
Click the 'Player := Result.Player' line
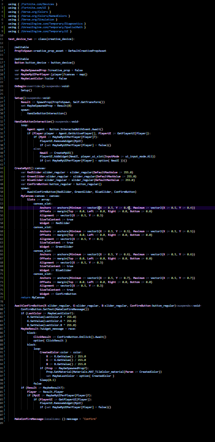(x=46, y=392)
